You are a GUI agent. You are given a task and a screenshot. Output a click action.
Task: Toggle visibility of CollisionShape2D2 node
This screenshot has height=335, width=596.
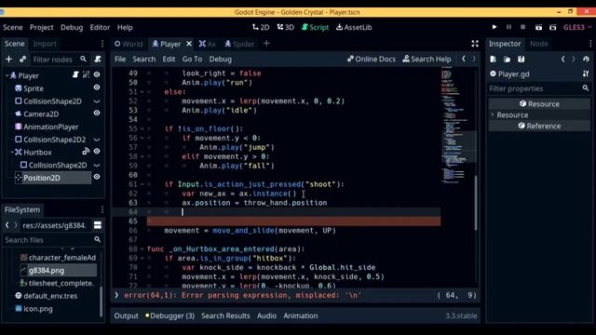tap(97, 140)
